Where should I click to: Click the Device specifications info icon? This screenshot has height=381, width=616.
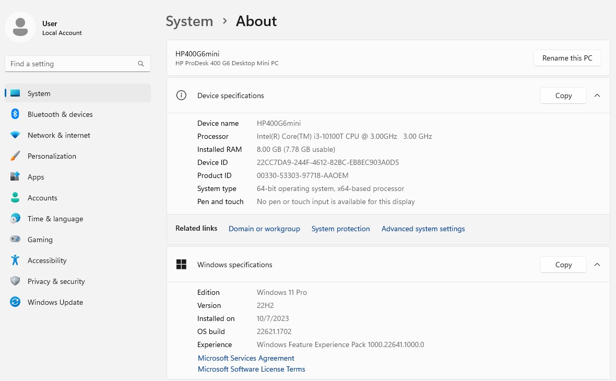tap(181, 96)
